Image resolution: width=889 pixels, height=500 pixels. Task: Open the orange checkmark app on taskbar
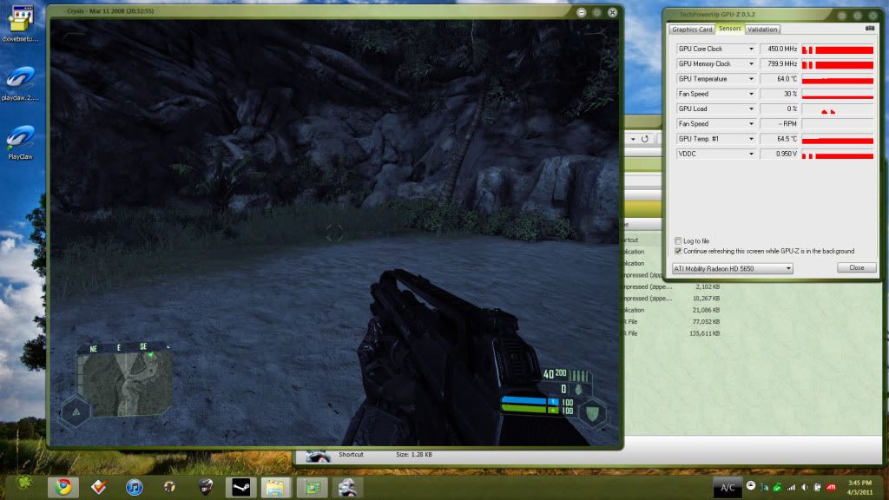pyautogui.click(x=99, y=487)
